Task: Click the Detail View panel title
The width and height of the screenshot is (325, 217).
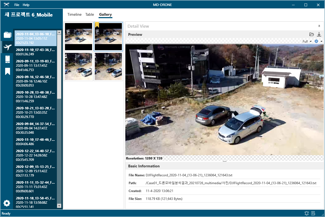Action: (x=138, y=26)
